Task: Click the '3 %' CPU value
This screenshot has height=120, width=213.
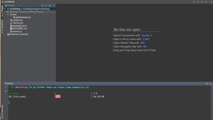Action: [95, 93]
